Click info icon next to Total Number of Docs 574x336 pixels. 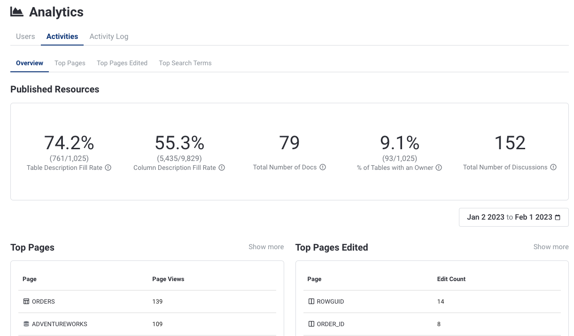point(323,167)
